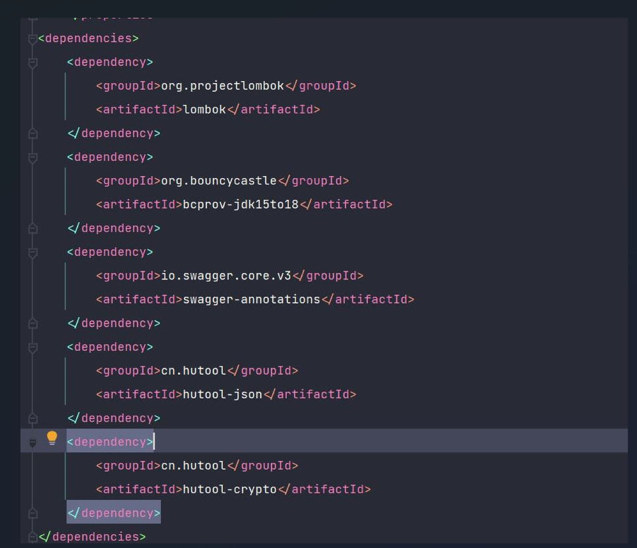This screenshot has height=548, width=637.
Task: Click the highlighted <dependency> tag text
Action: [110, 442]
